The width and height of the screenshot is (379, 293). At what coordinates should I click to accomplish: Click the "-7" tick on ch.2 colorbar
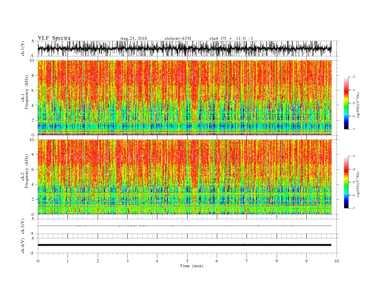tap(353, 208)
